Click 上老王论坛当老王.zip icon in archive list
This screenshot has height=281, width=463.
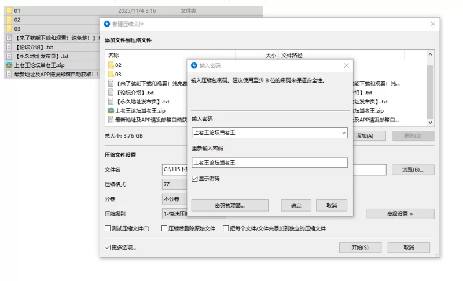coord(111,110)
